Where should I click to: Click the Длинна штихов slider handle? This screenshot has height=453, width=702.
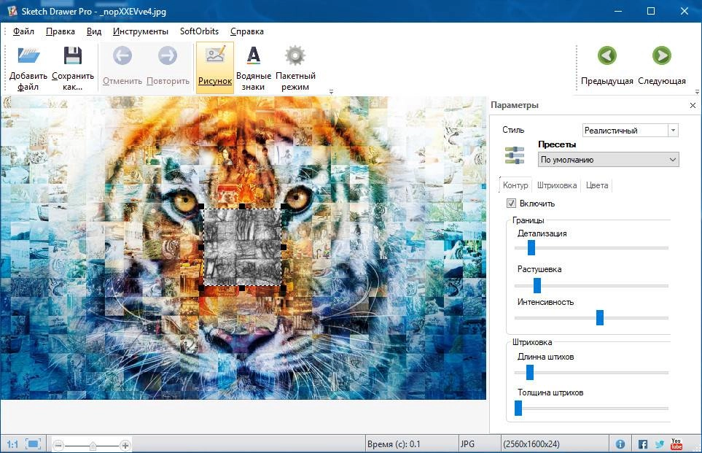coord(530,372)
